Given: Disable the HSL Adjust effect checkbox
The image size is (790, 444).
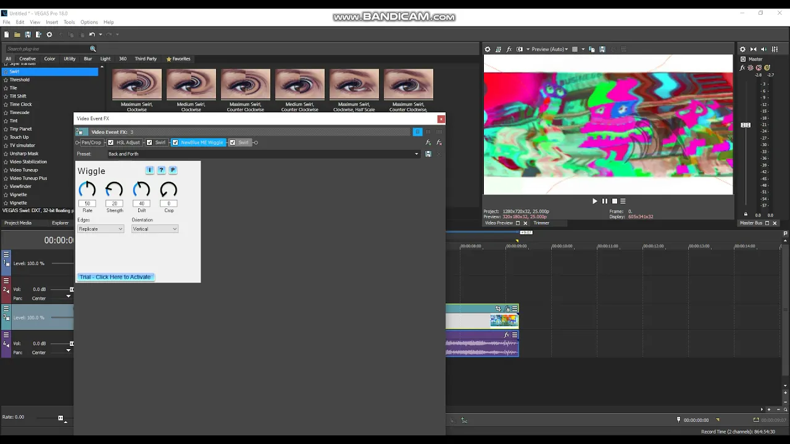Looking at the screenshot, I should (x=111, y=142).
